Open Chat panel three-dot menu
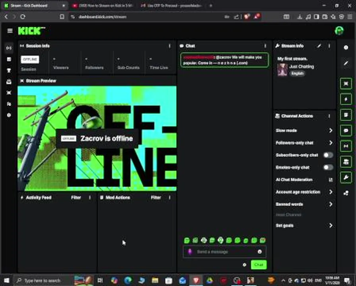Screen dimensions: 356x286 (265, 46)
